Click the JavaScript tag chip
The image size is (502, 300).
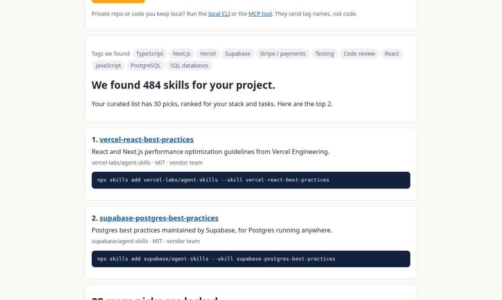point(108,66)
